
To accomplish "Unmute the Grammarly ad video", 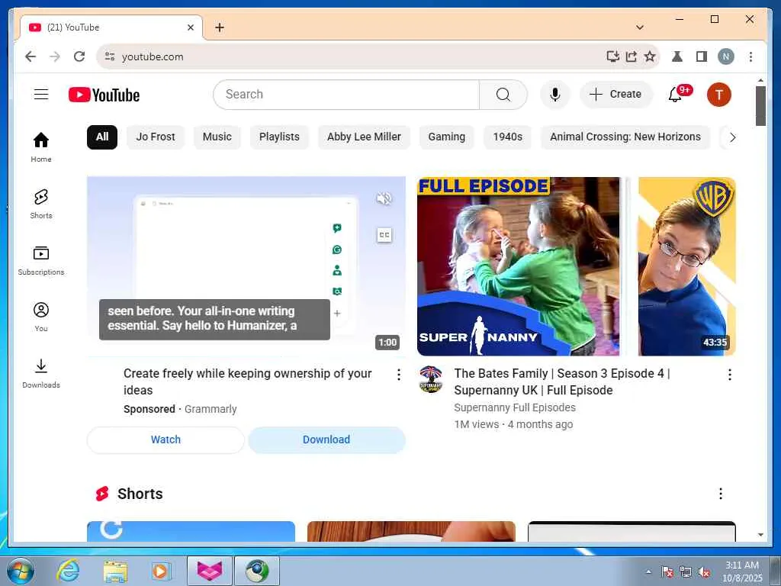I will (384, 198).
